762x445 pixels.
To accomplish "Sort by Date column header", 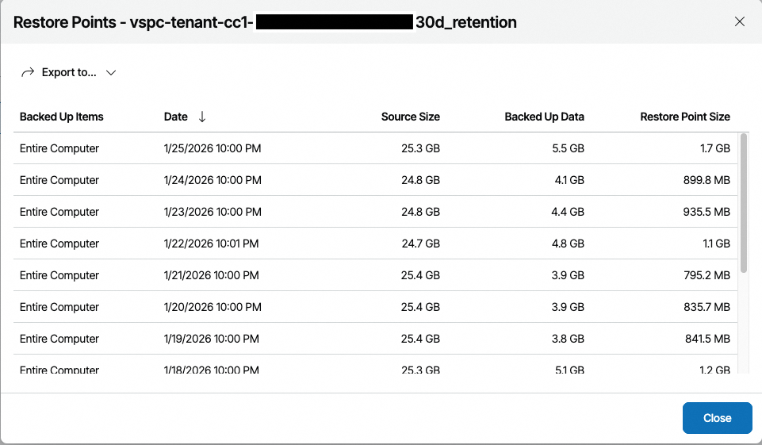I will [175, 117].
